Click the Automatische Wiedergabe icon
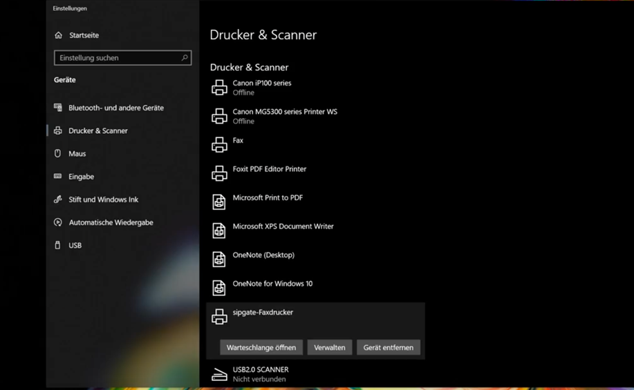This screenshot has height=390, width=634. [x=58, y=222]
